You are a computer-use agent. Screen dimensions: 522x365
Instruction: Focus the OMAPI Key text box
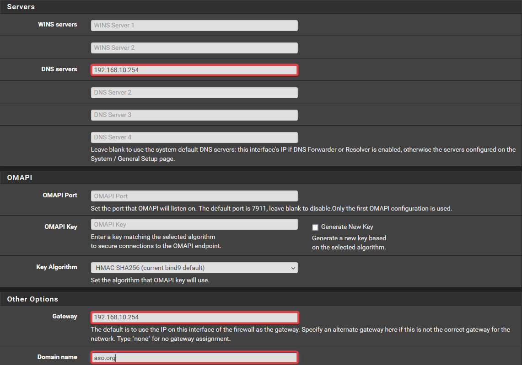click(194, 224)
